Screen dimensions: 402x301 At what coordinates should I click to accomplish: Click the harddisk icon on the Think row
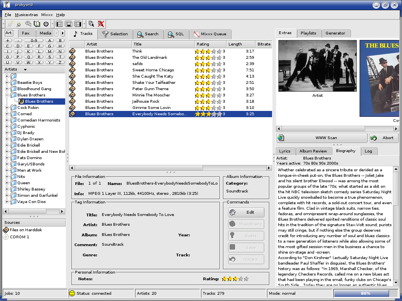tap(72, 51)
